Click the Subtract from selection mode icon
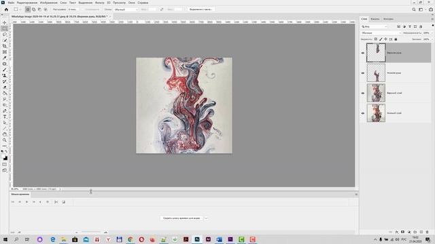Viewport: 435px width, 244px height. [x=39, y=9]
